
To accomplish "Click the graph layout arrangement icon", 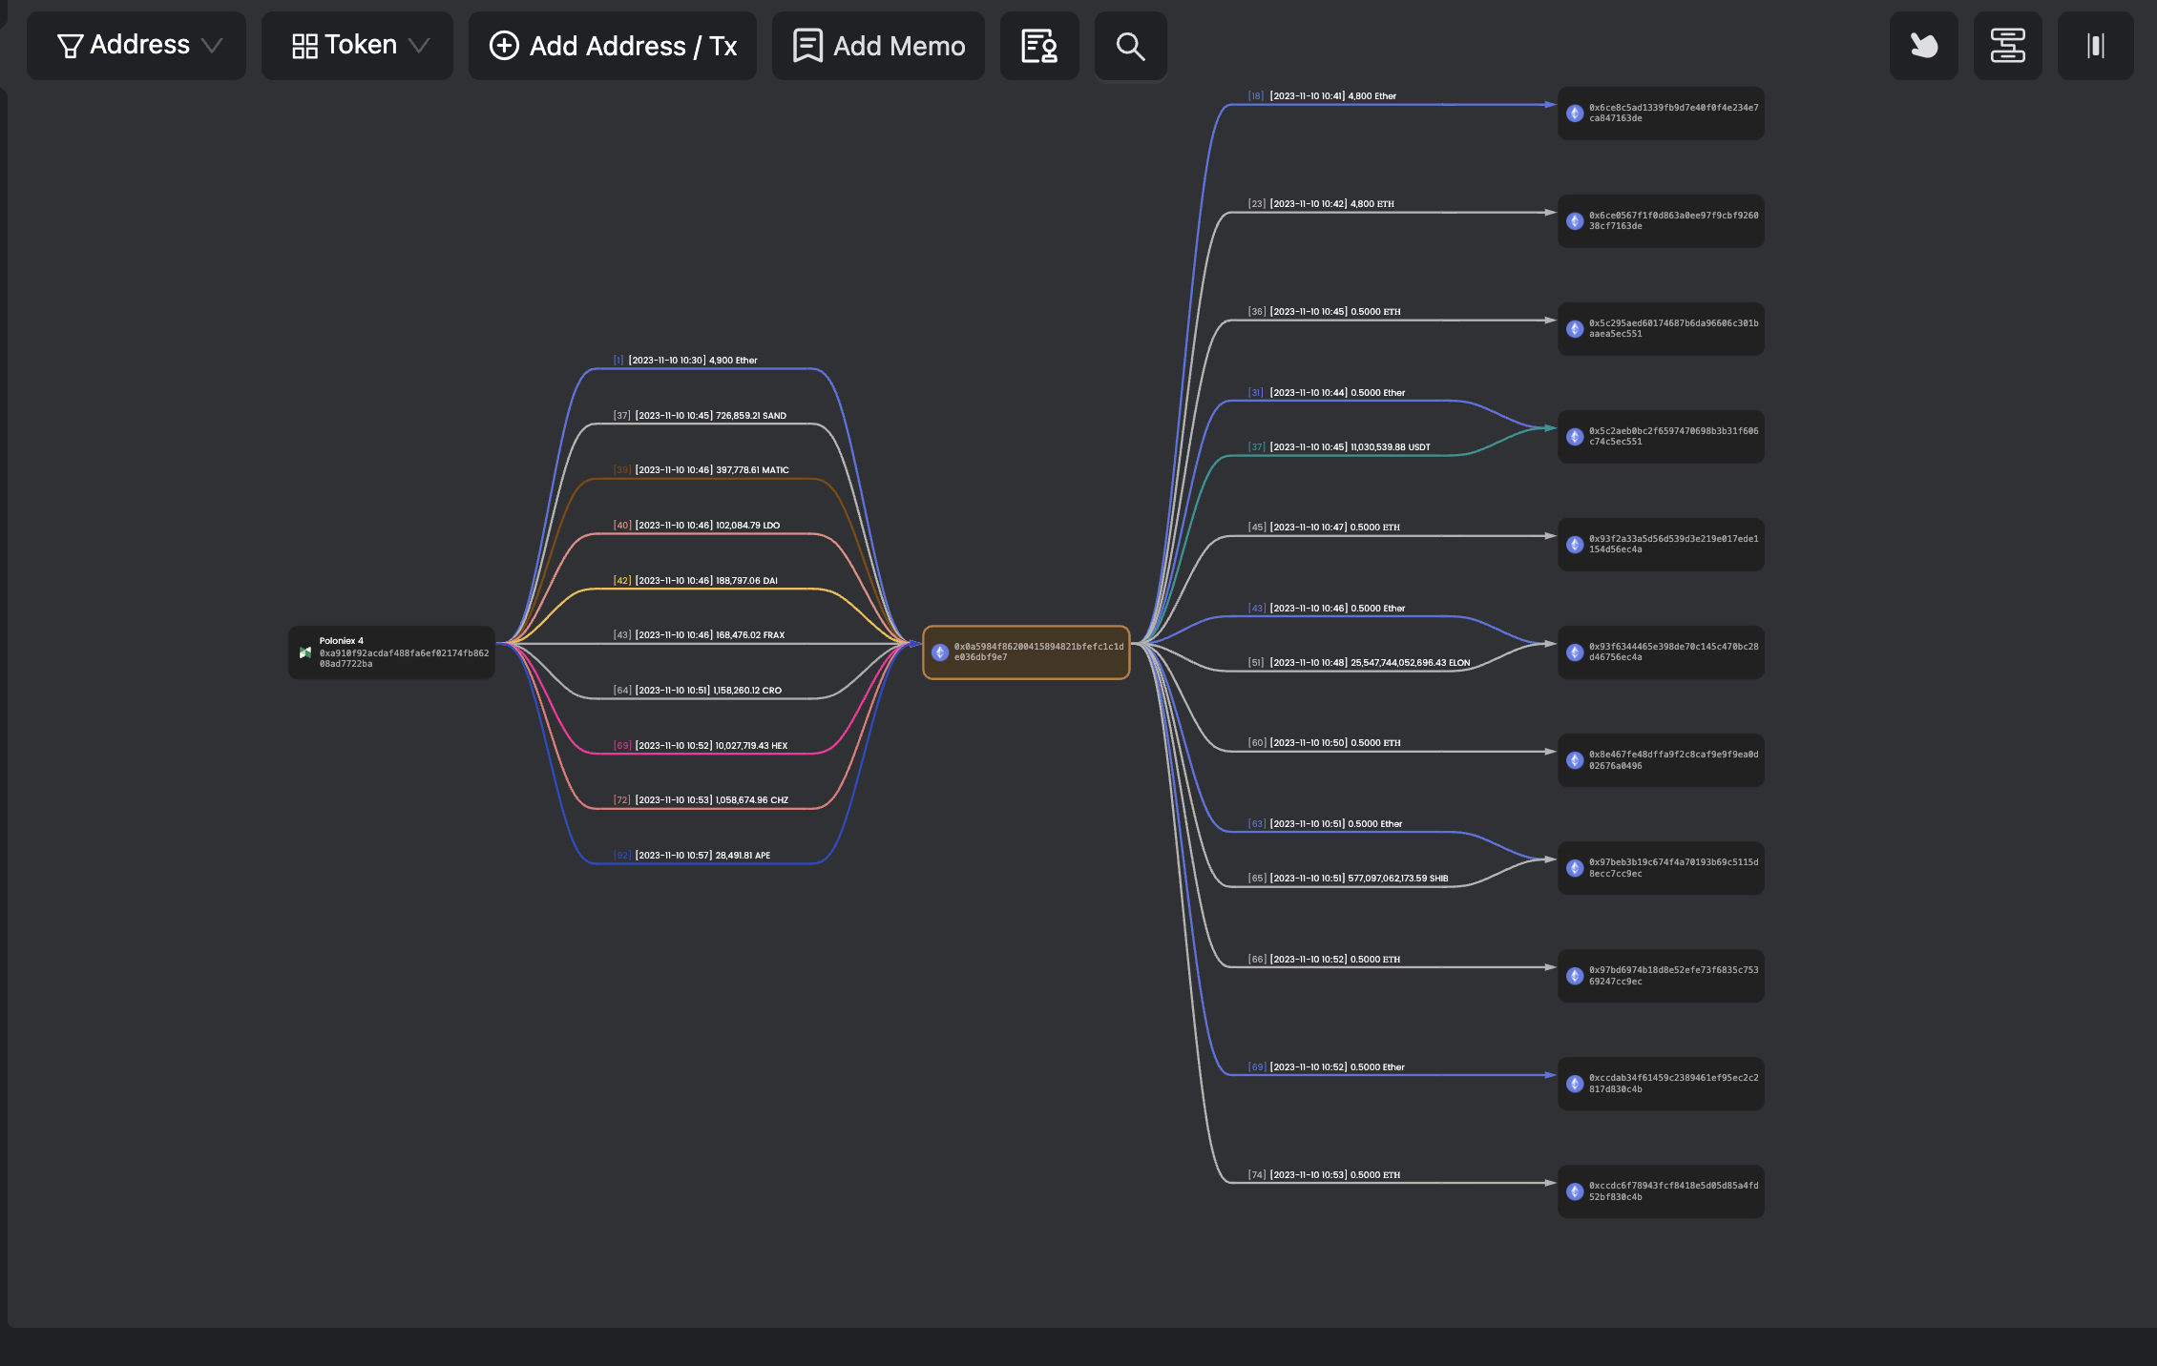I will point(2007,46).
